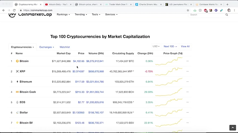Sort by the Market Cap column header
The width and height of the screenshot is (238, 133).
(x=63, y=53)
